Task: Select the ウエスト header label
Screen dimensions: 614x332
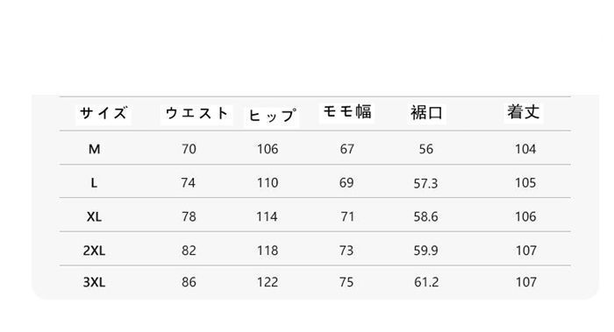Action: tap(196, 114)
